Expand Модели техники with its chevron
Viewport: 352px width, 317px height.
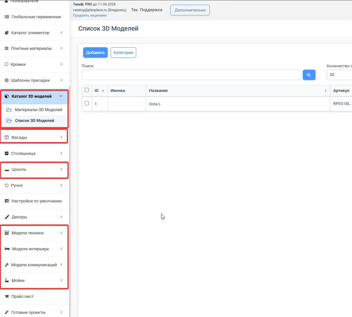[61, 233]
